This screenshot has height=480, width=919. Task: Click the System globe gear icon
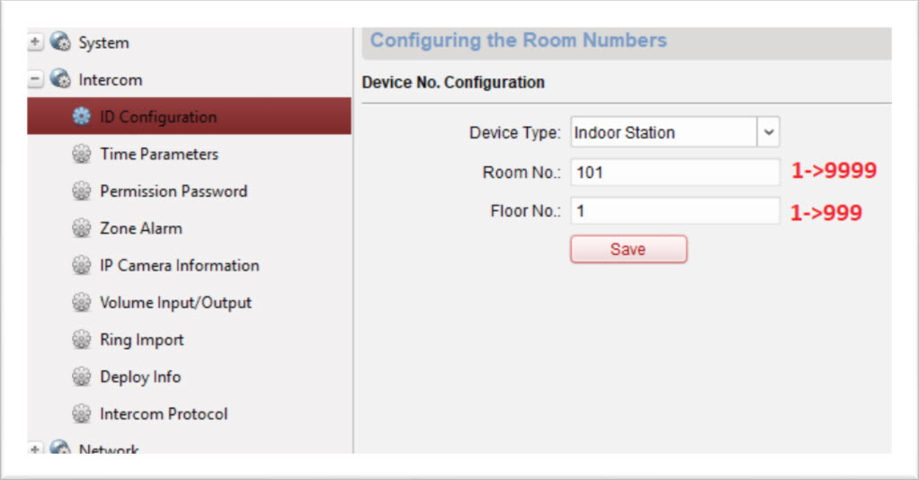pyautogui.click(x=61, y=42)
